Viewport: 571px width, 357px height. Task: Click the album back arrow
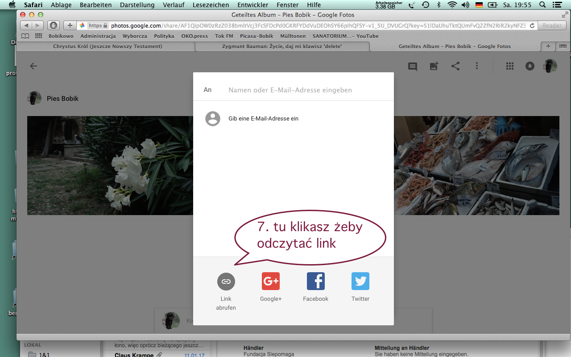click(33, 66)
